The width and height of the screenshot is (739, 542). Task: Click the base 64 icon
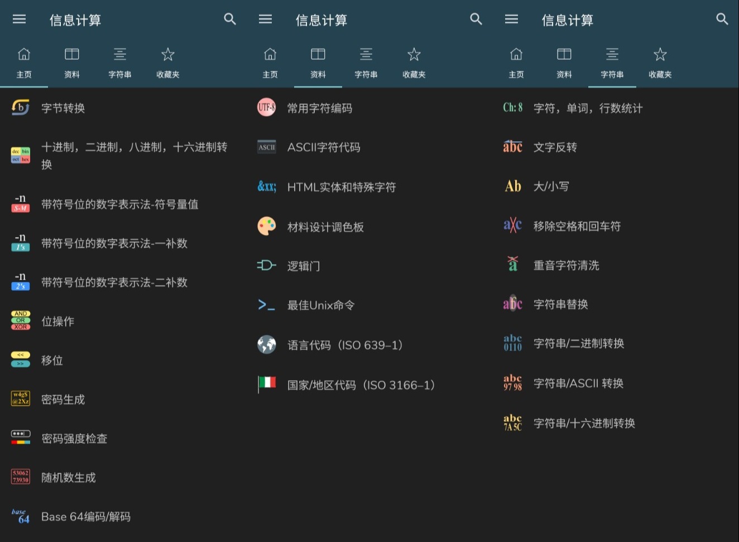pyautogui.click(x=21, y=516)
